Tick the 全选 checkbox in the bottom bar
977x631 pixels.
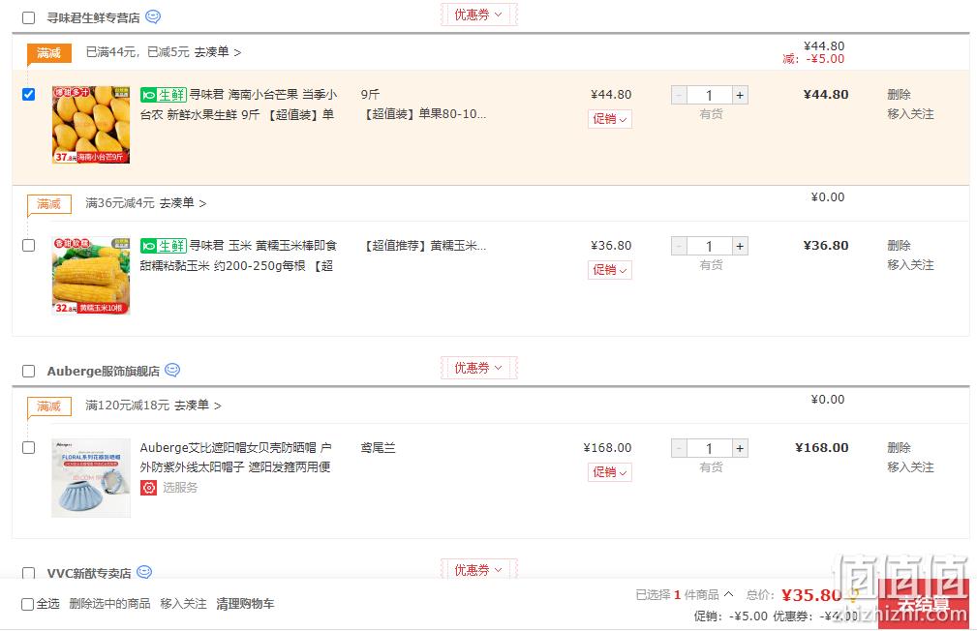pos(27,604)
